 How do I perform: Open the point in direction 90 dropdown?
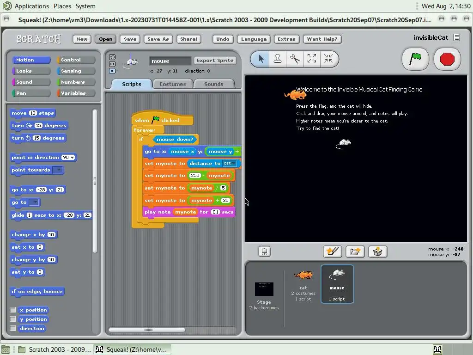tap(73, 157)
